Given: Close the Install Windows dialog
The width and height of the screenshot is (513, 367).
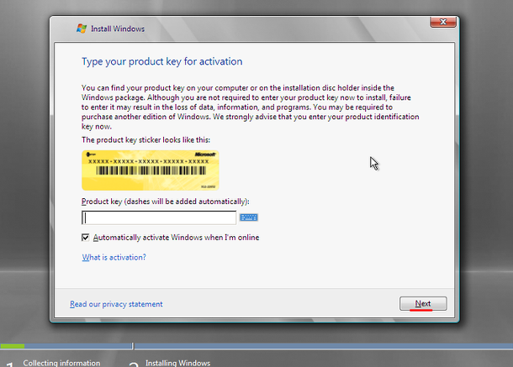Looking at the screenshot, I should tap(443, 22).
